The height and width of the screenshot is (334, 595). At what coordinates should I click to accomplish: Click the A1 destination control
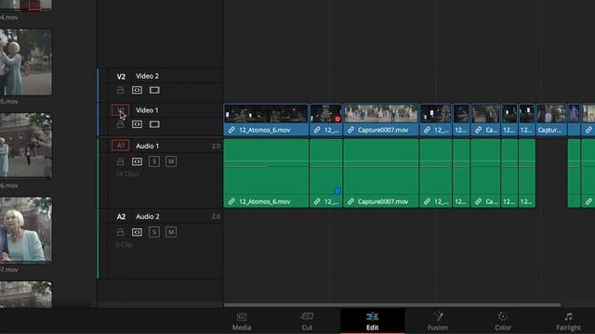tap(121, 146)
